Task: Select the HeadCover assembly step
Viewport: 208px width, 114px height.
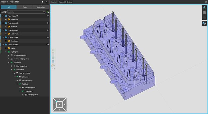Action: click(29, 91)
